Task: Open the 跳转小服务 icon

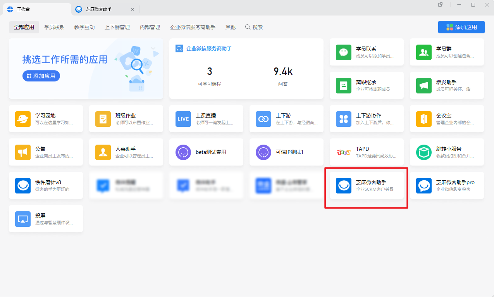Action: pyautogui.click(x=424, y=152)
